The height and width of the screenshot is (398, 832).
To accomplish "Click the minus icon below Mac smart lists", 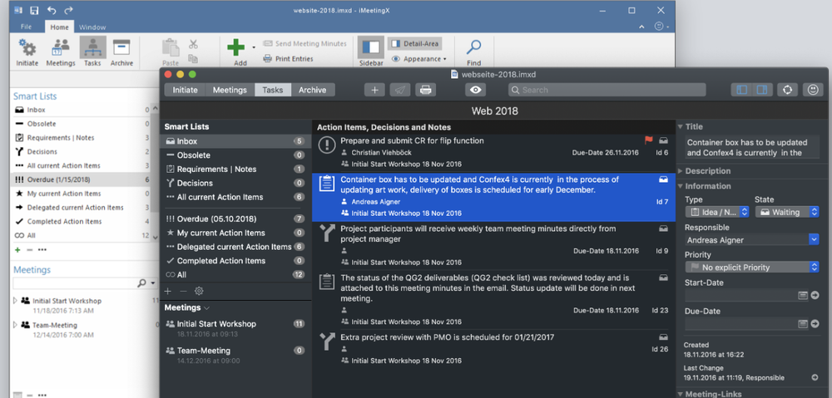I will tap(183, 291).
